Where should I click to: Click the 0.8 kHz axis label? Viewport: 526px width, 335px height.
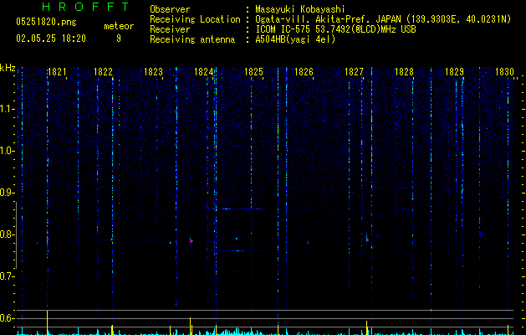click(x=7, y=234)
